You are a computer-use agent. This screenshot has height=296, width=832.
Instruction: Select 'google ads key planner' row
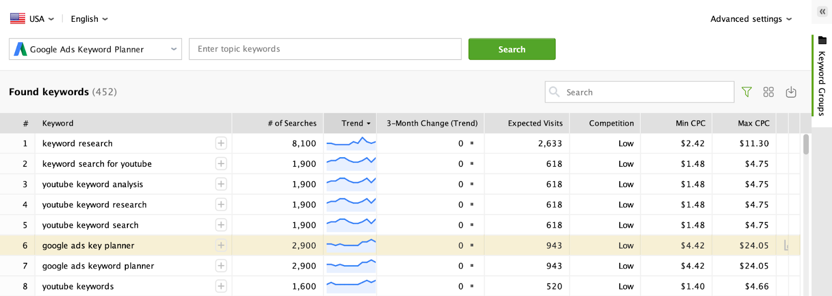coord(400,245)
